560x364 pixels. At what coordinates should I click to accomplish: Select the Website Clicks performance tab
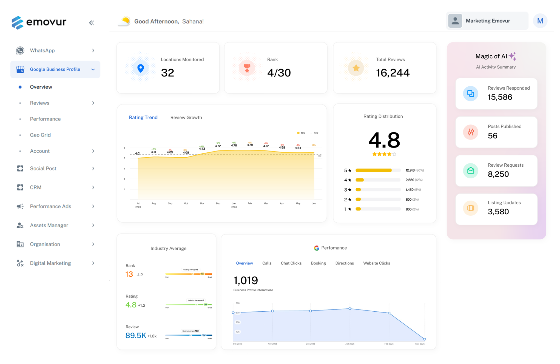click(x=376, y=263)
